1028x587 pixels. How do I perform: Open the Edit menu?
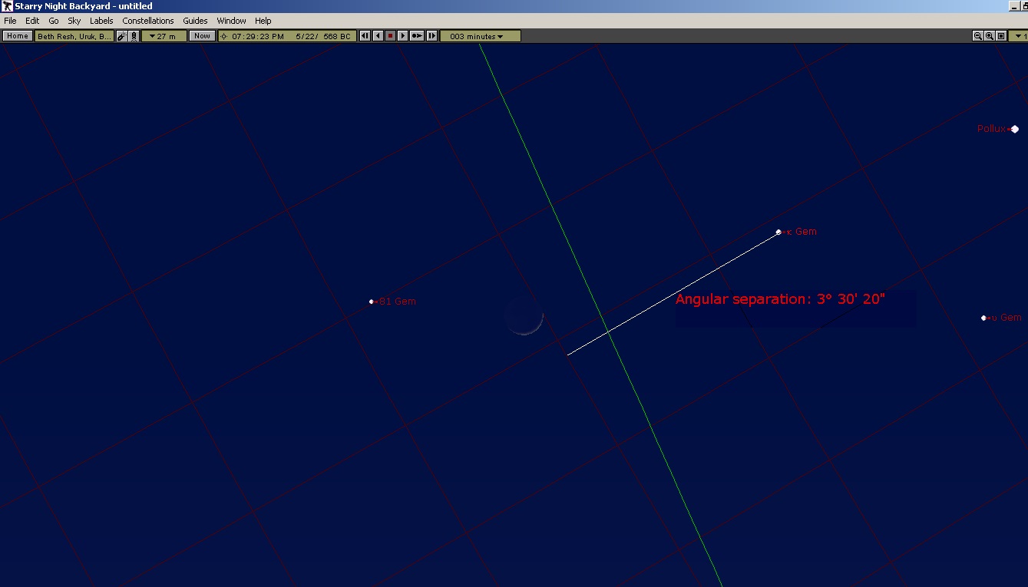(x=32, y=21)
